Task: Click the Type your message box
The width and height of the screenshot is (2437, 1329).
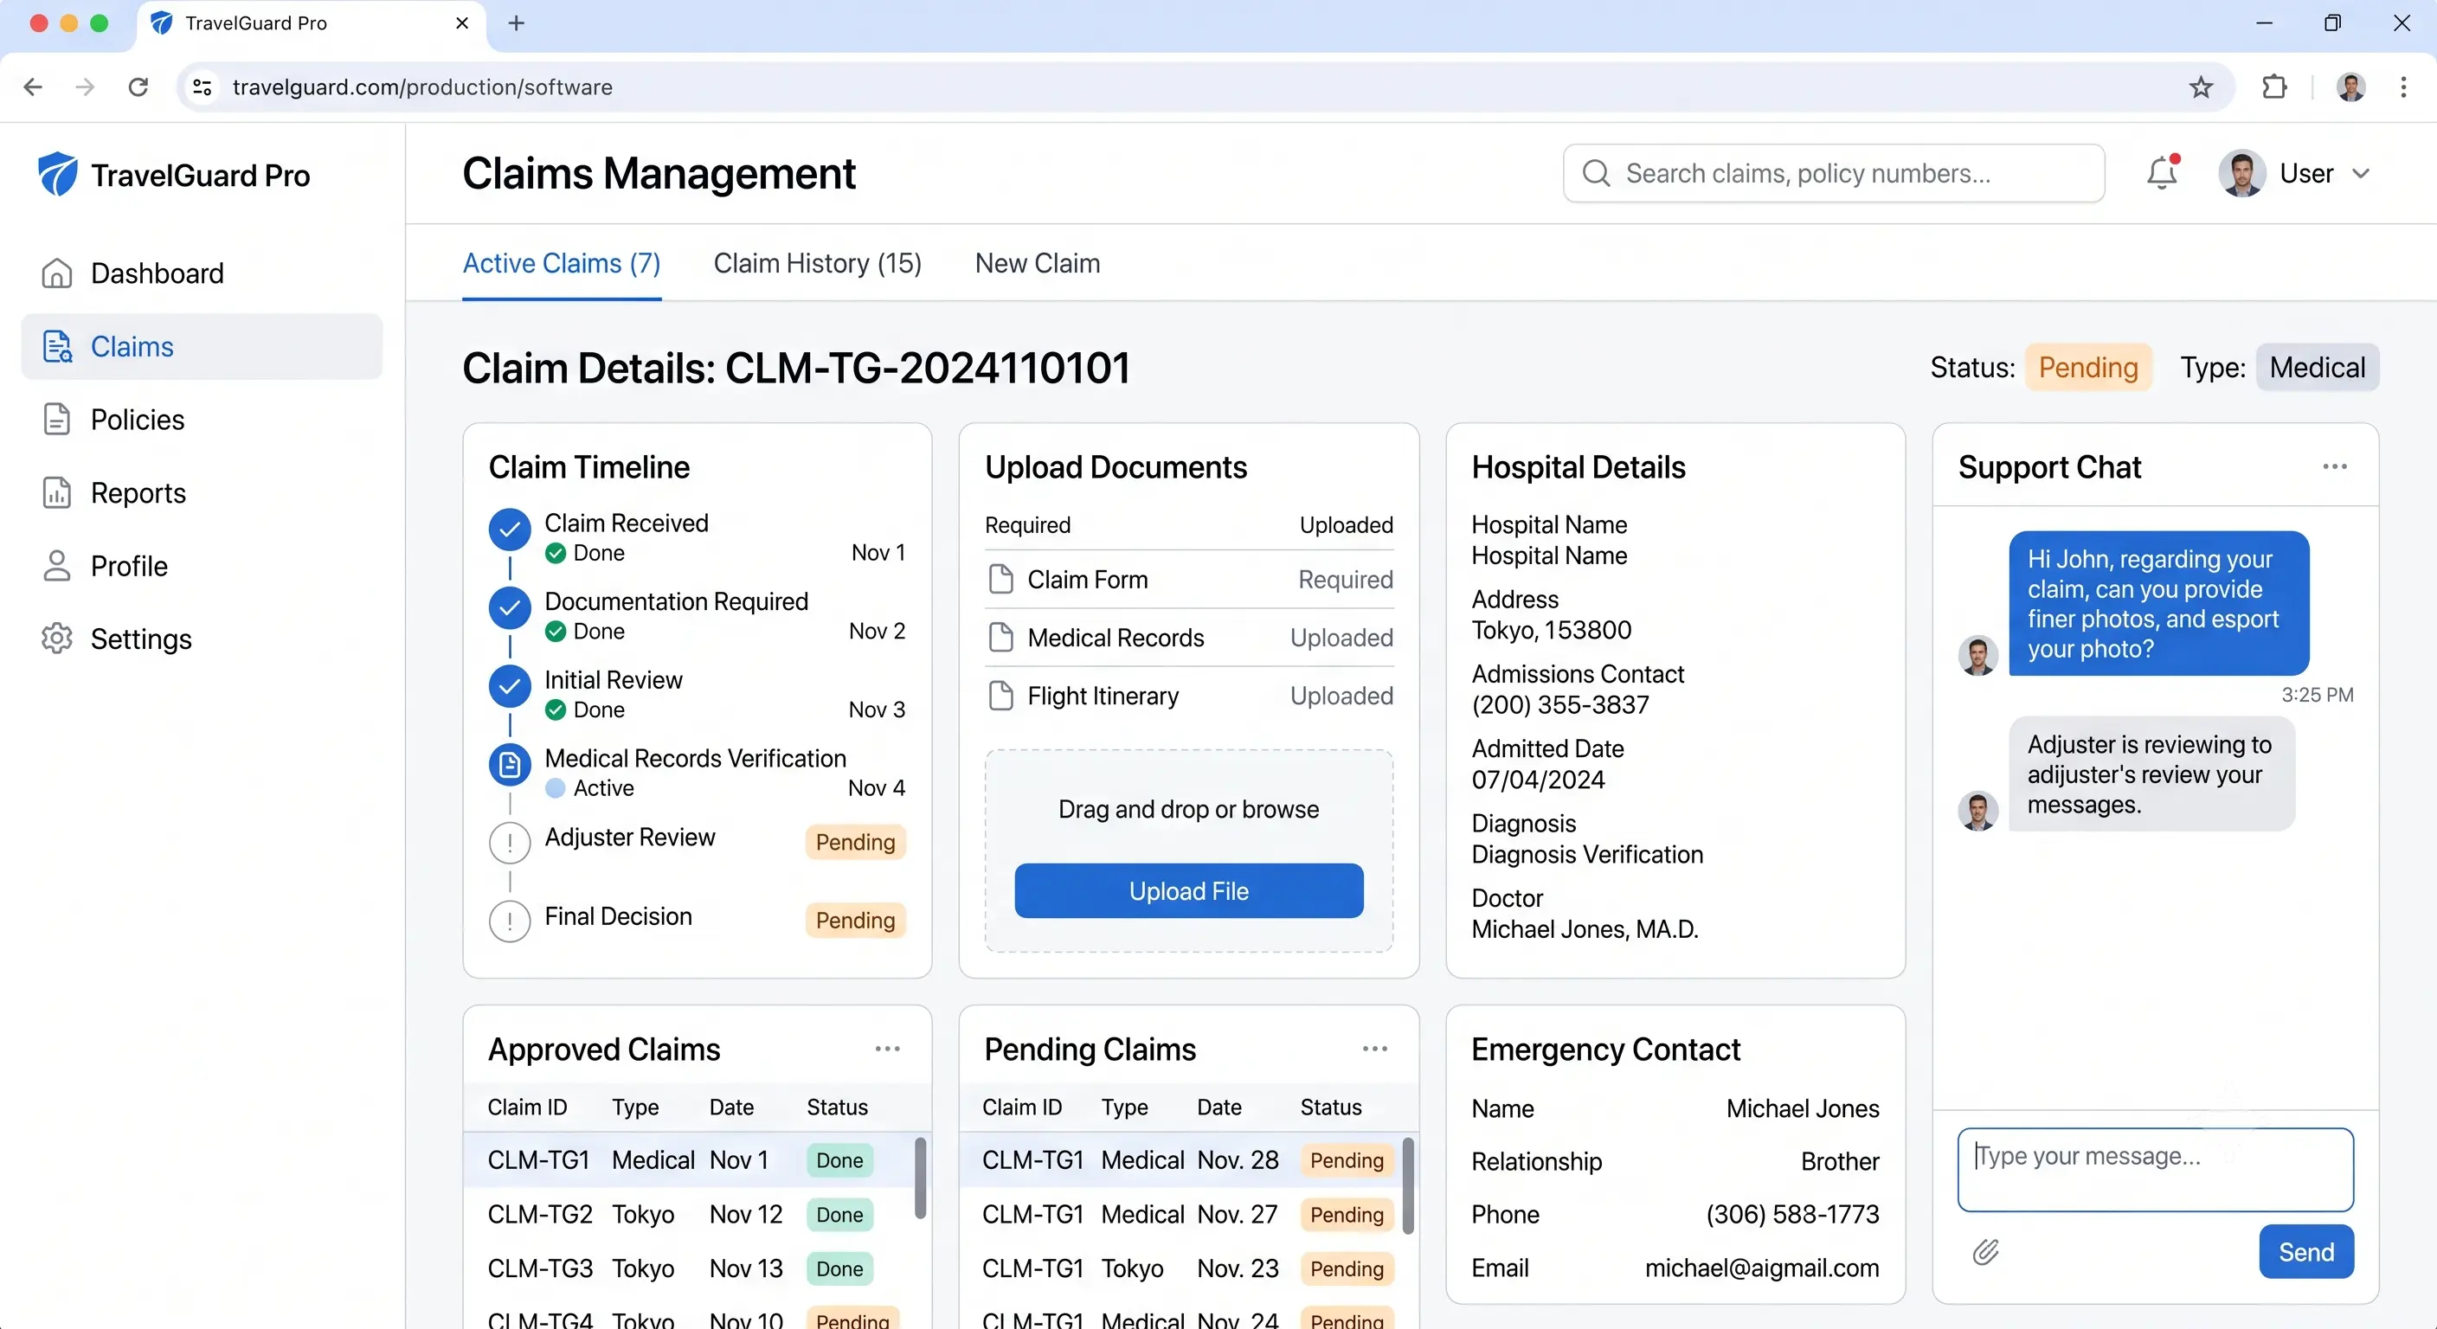Action: (x=2155, y=1169)
